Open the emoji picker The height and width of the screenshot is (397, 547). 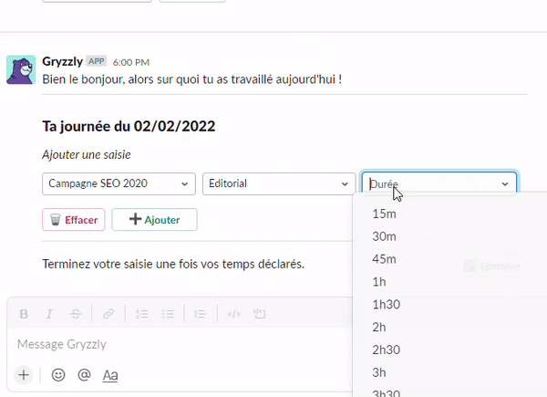58,375
